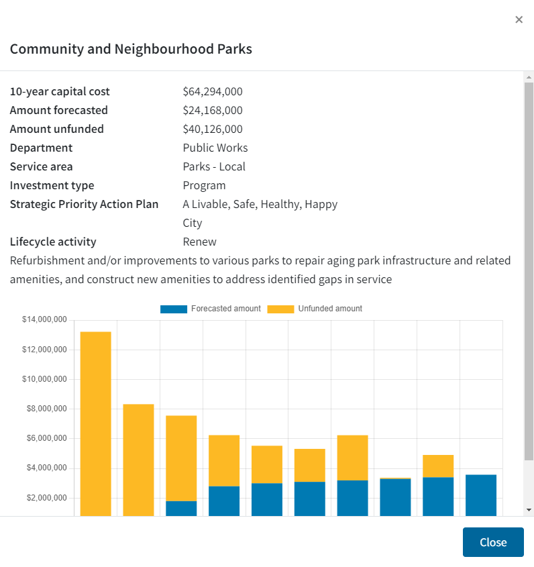Image resolution: width=534 pixels, height=567 pixels.
Task: Click the Community and Neighbourhood Parks title
Action: tap(131, 49)
